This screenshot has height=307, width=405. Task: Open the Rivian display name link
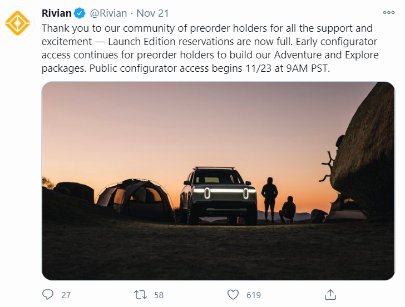point(56,13)
